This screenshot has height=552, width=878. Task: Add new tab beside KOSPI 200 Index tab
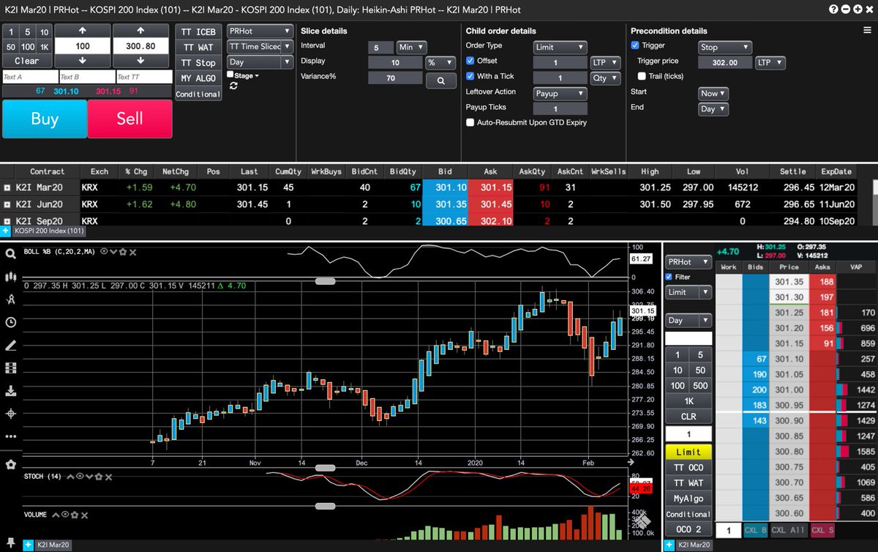click(6, 231)
